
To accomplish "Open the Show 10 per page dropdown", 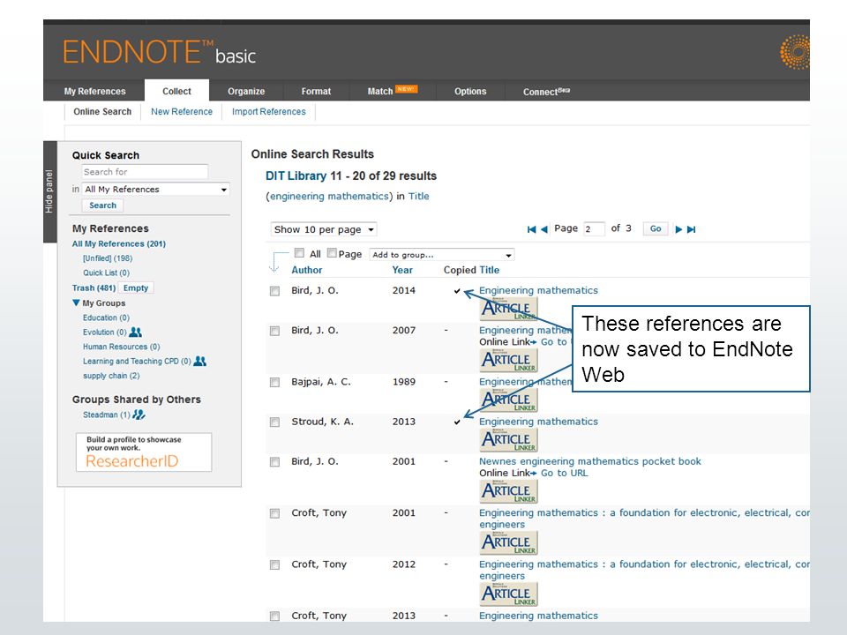I will coord(324,229).
